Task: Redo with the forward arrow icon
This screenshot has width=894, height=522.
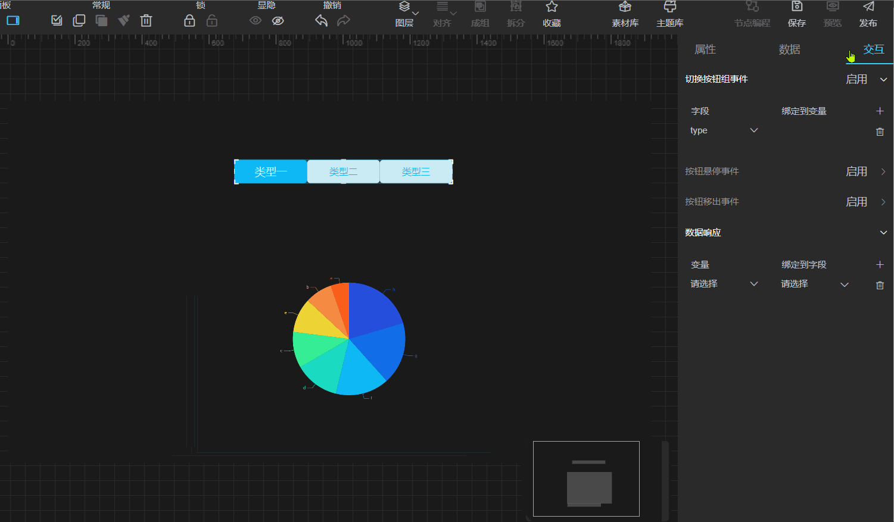Action: pos(344,20)
